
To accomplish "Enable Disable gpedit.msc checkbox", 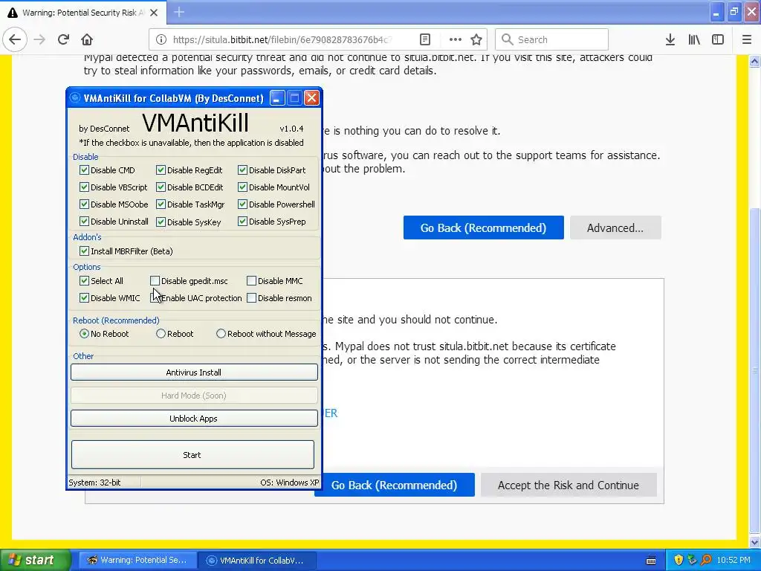I will coord(155,280).
